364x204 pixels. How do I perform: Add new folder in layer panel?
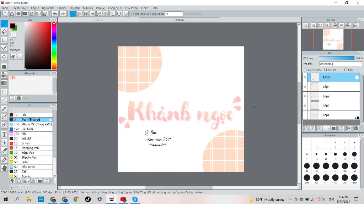(333, 128)
